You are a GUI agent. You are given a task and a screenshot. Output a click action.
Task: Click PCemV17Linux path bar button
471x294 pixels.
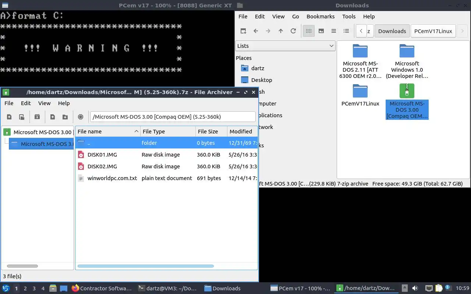(433, 31)
